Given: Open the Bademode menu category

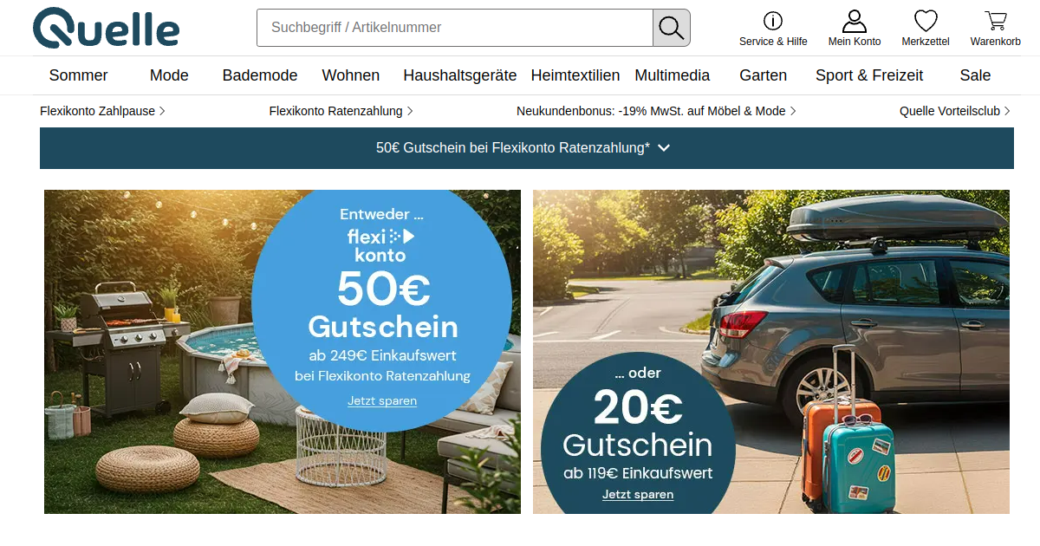Looking at the screenshot, I should click(x=260, y=75).
